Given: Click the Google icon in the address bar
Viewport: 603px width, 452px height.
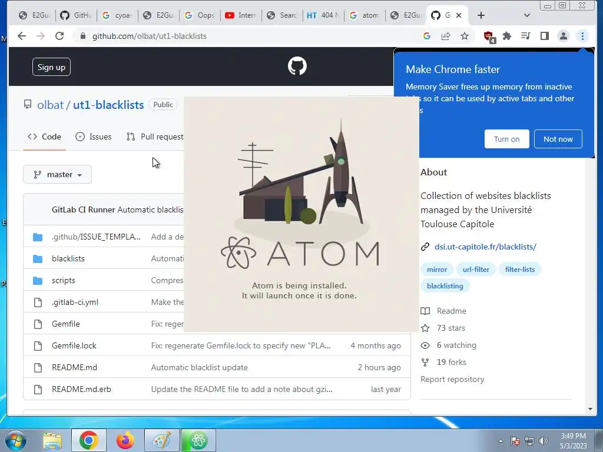Looking at the screenshot, I should 426,36.
